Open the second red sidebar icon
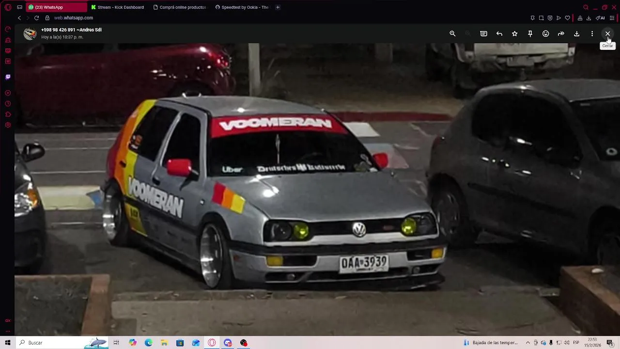The height and width of the screenshot is (349, 620). [x=8, y=40]
